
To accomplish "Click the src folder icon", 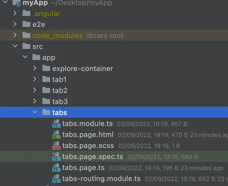I will 26,46.
